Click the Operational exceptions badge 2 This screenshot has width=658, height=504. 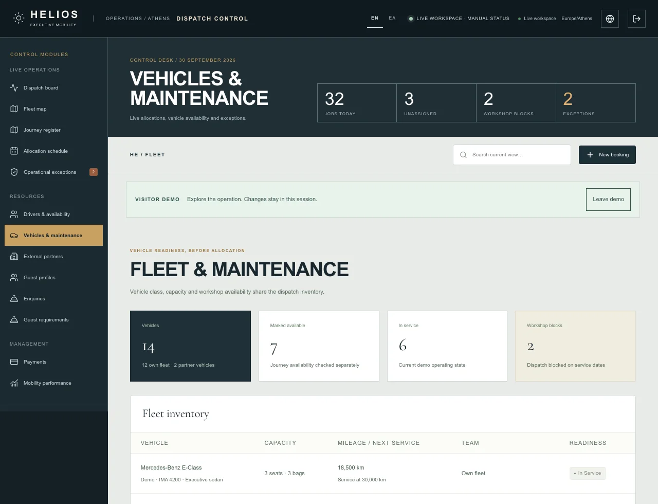pyautogui.click(x=94, y=172)
